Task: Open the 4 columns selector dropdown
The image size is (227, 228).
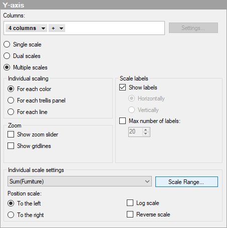Action: (26, 28)
